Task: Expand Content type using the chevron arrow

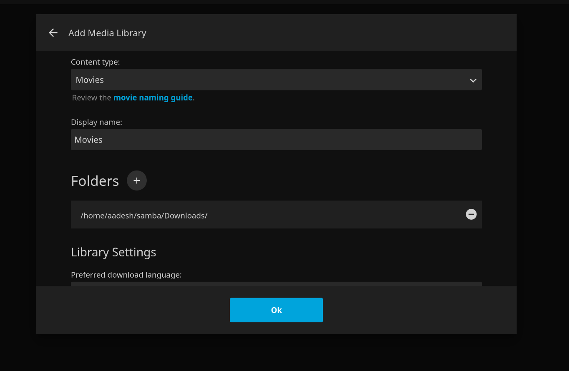Action: point(473,80)
